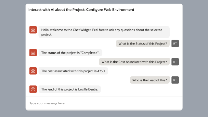The width and height of the screenshot is (208, 117).
Task: Click the bot avatar beside the welcome message
Action: 33,30
